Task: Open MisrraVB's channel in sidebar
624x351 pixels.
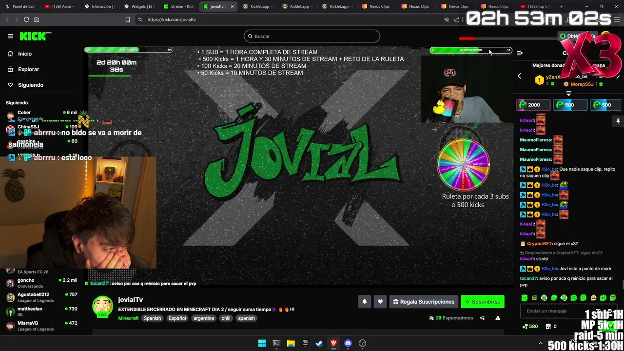Action: [x=41, y=326]
